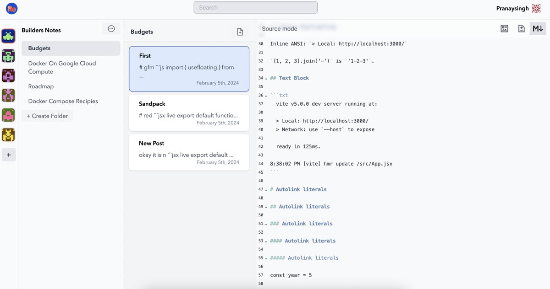Fold the txt code block at line 36
Screen dimensions: 550x289
[x=266, y=96]
